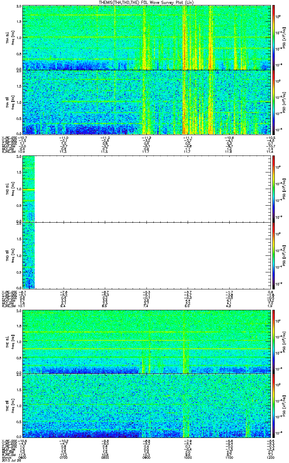Click the color bar beside THA BL panel
This screenshot has width=289, height=463.
pyautogui.click(x=274, y=37)
